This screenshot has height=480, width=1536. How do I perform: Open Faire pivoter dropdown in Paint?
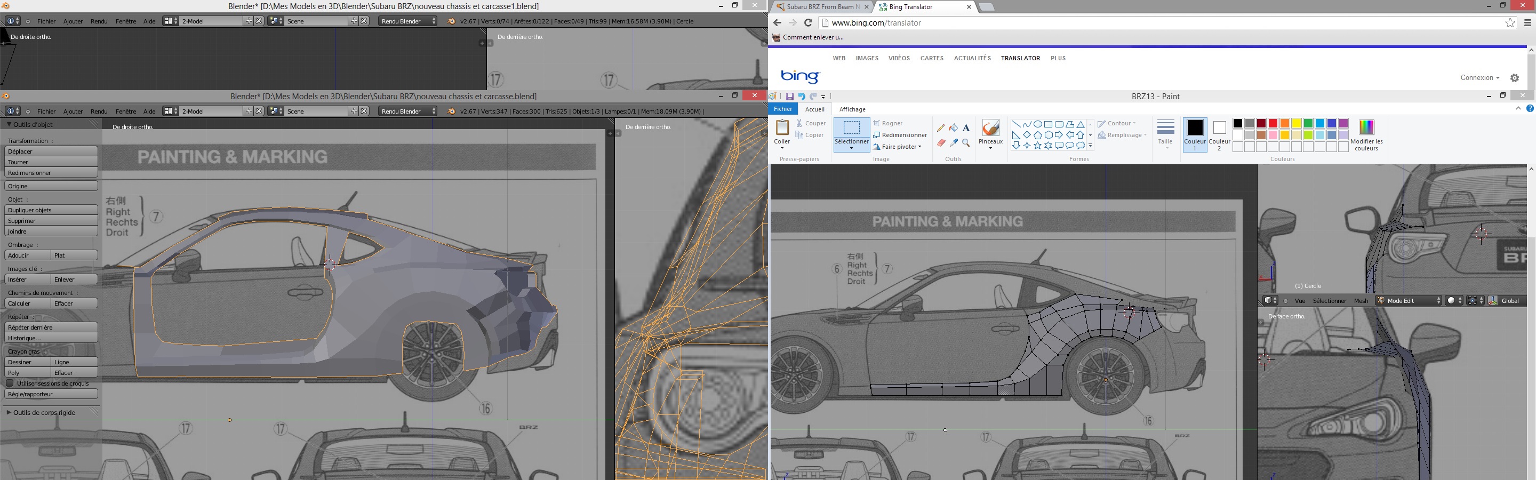[x=920, y=147]
